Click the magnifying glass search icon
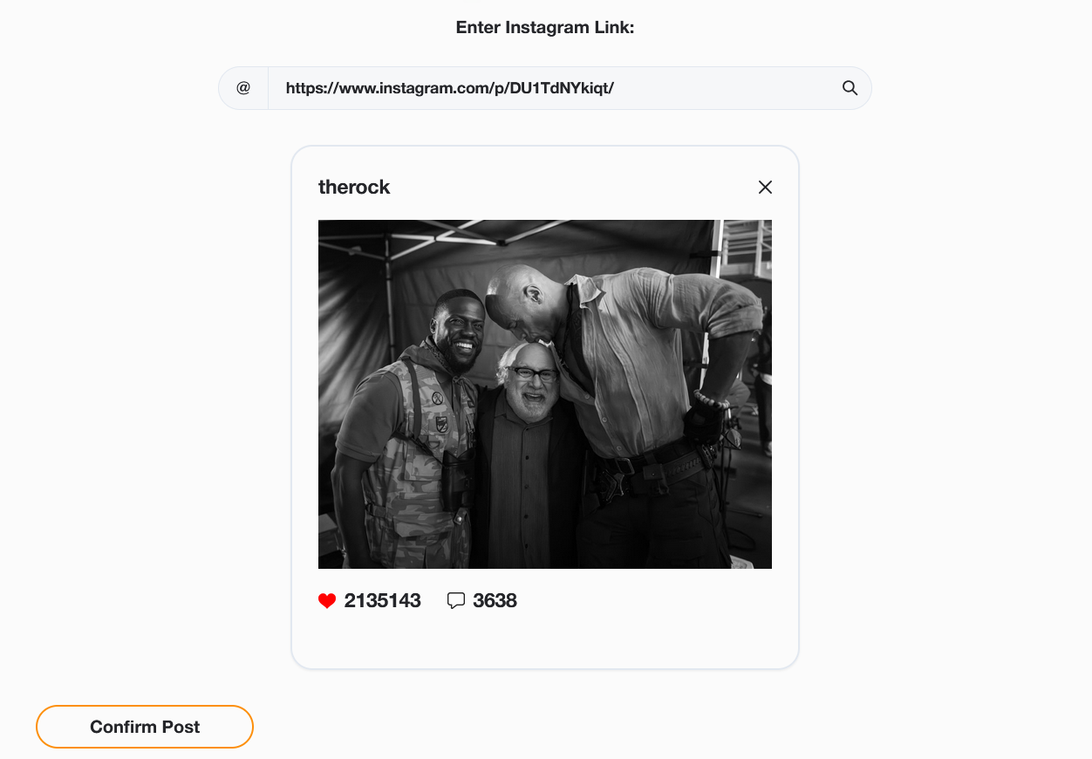 tap(850, 88)
